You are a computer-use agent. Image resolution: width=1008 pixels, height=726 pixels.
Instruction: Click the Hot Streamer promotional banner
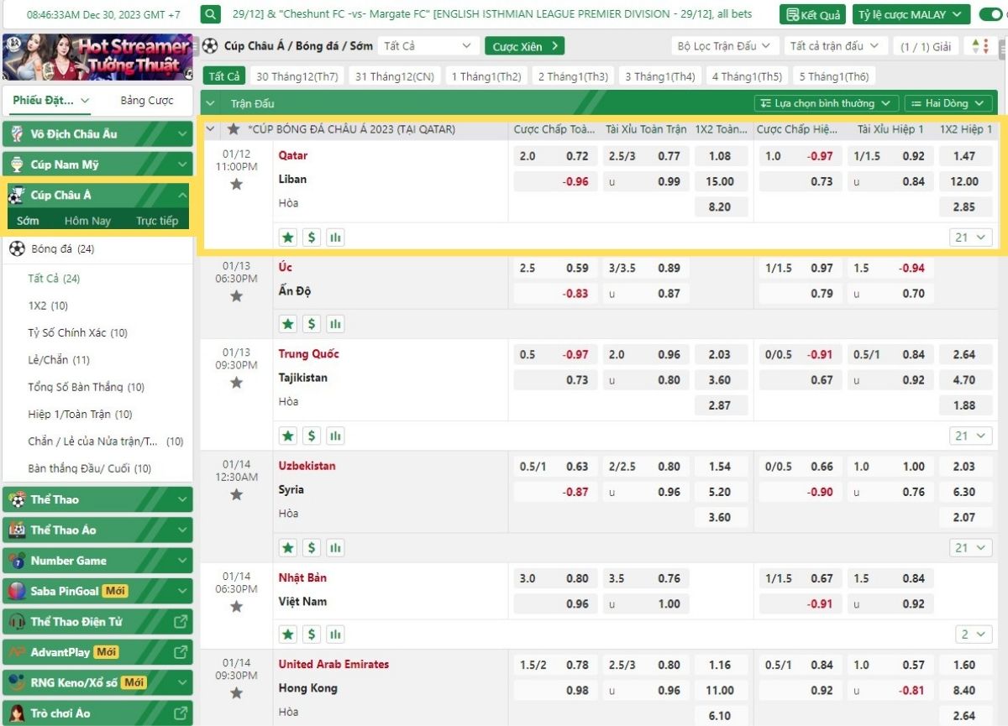[97, 57]
